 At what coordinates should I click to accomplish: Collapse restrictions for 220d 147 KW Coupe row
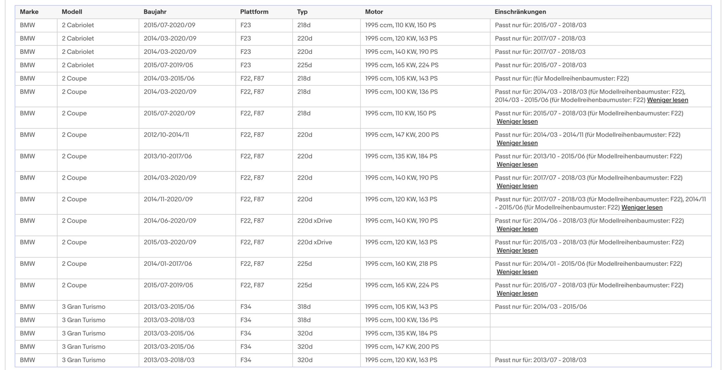(517, 143)
